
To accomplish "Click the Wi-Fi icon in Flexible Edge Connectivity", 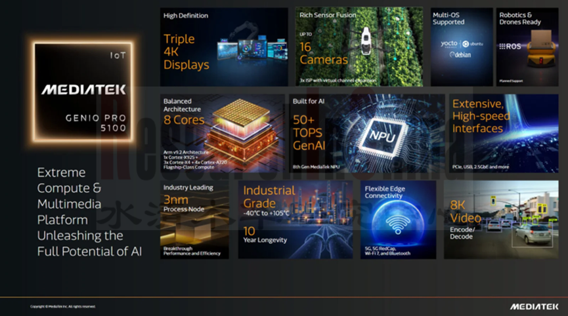I will [398, 224].
